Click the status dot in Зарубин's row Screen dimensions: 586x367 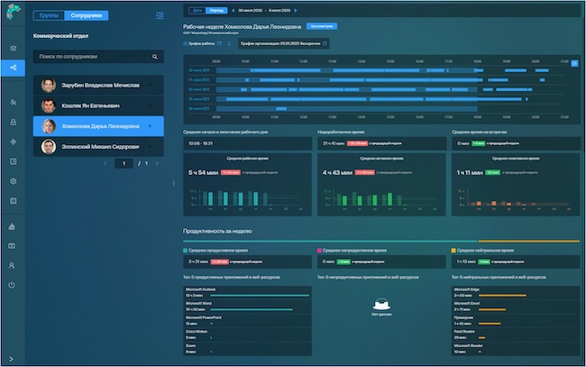(150, 85)
